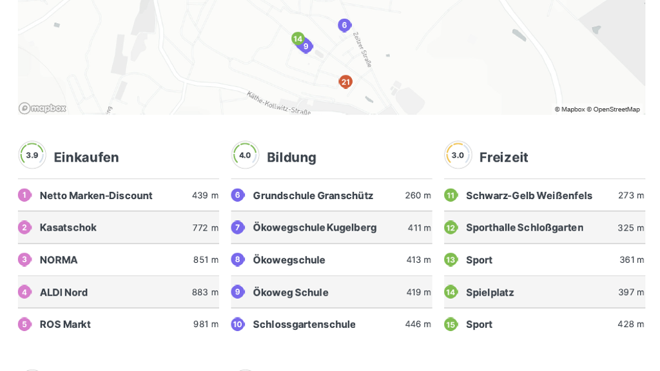
Task: Select ALDI Nord list item
Action: (x=64, y=292)
